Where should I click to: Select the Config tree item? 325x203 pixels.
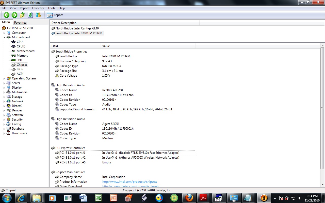click(x=17, y=124)
